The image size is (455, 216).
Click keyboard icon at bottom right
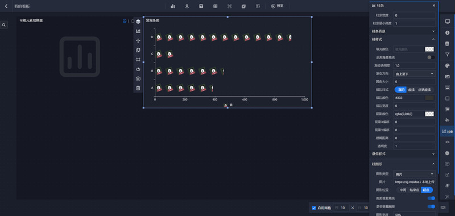(443, 207)
